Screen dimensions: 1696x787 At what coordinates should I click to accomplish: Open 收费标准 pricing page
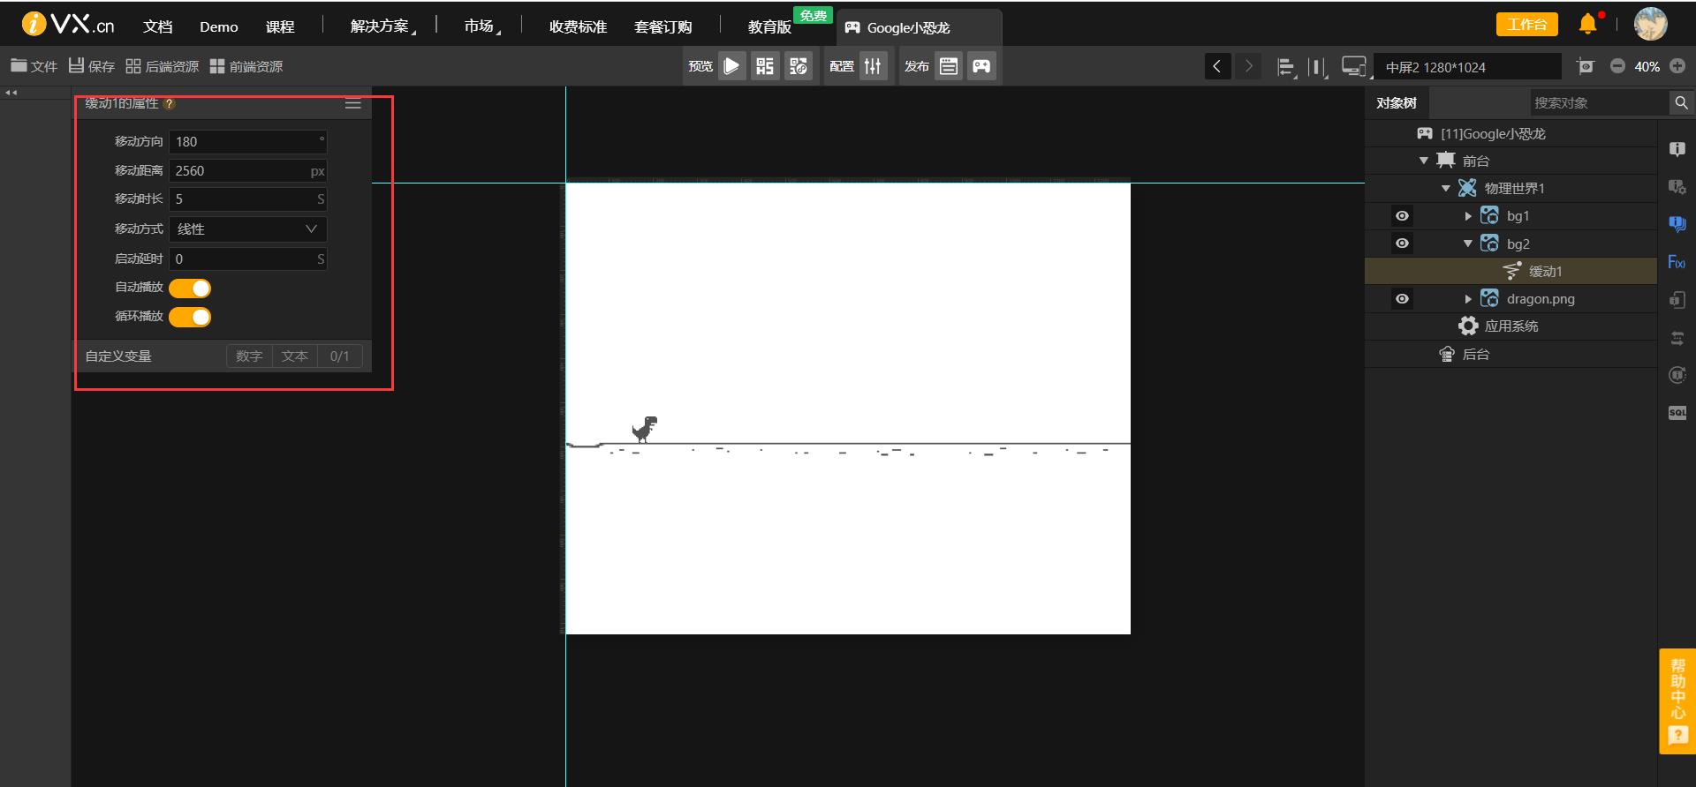point(578,26)
